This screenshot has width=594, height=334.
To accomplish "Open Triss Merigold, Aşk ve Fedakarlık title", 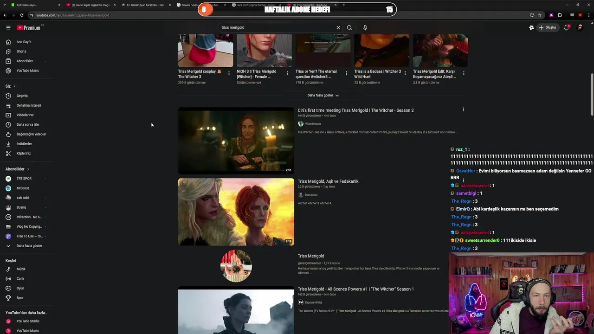I will (328, 181).
